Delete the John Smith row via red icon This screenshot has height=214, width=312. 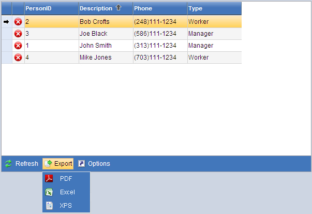pos(18,46)
